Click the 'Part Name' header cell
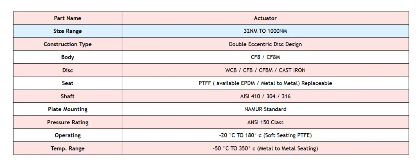The height and width of the screenshot is (166, 419). (x=68, y=18)
